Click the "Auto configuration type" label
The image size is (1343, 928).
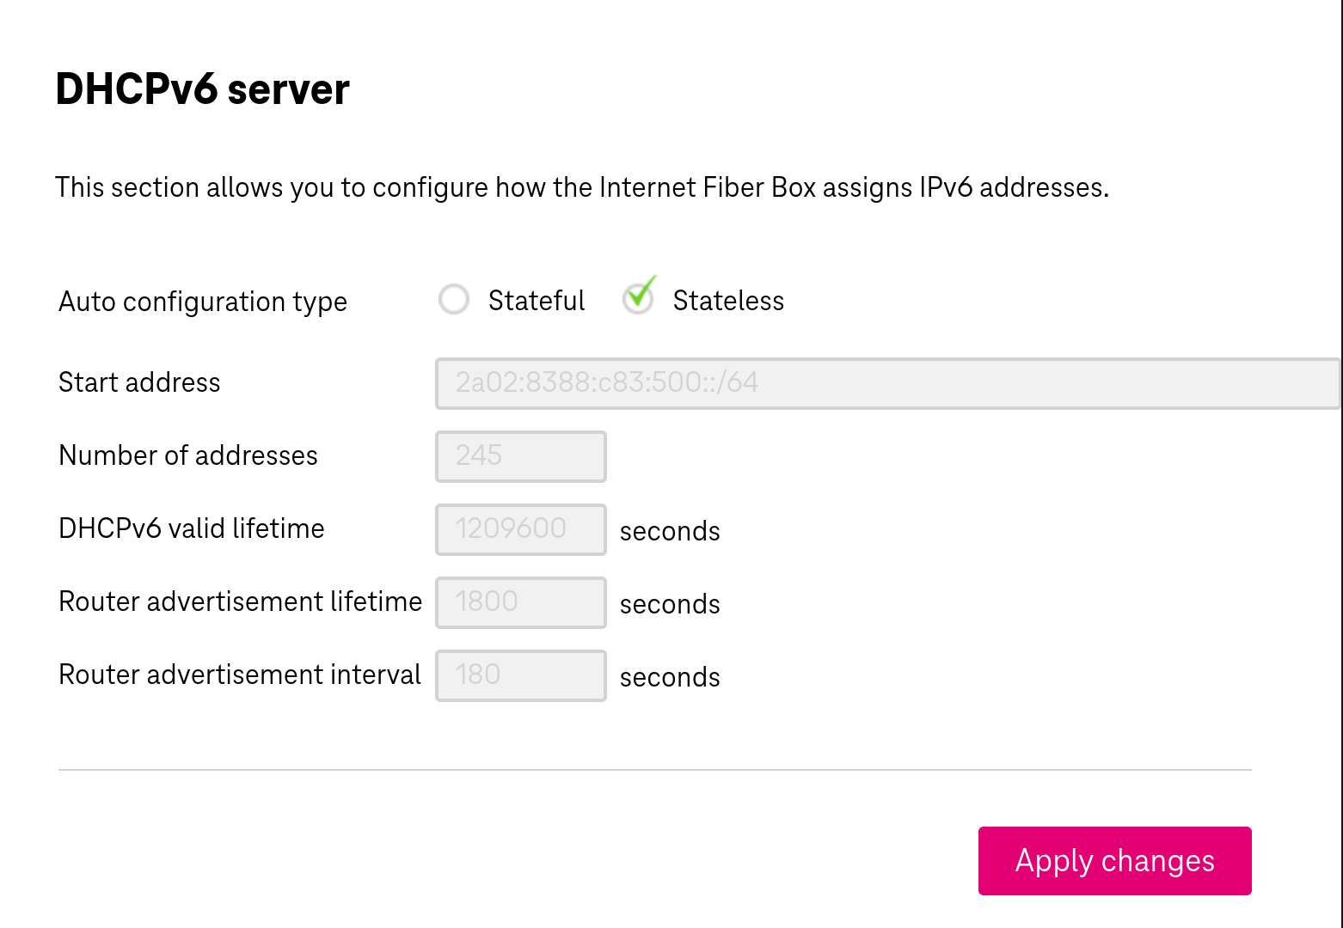203,302
